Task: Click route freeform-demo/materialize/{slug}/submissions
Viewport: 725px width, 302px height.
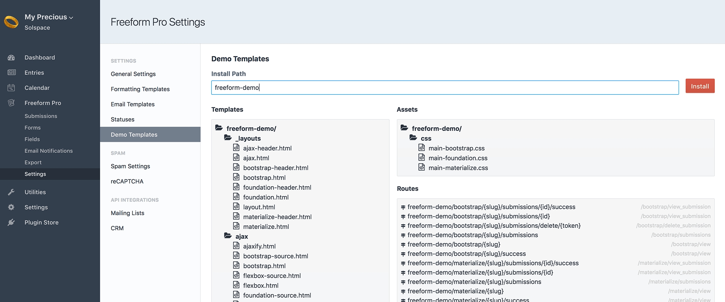Action: pyautogui.click(x=474, y=282)
